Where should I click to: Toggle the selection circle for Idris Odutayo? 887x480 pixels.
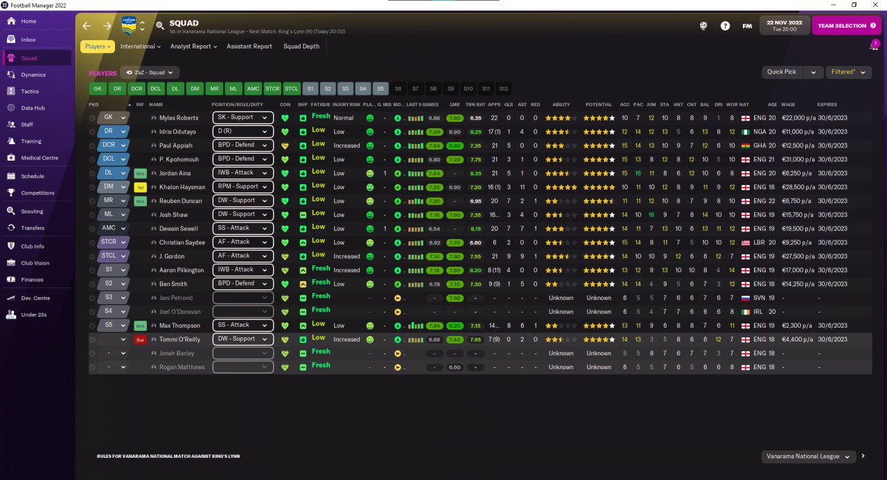tap(93, 132)
